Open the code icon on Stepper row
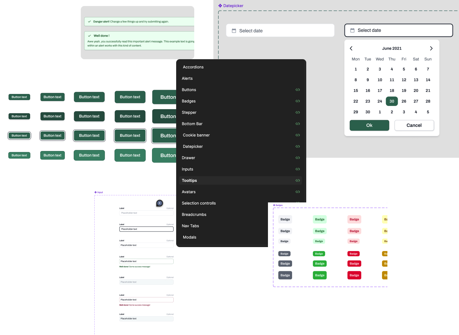Screen dimensions: 459x335 298,112
